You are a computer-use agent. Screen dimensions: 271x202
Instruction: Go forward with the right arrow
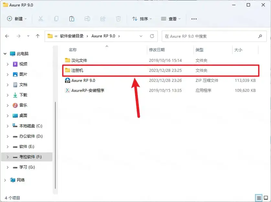[18, 36]
